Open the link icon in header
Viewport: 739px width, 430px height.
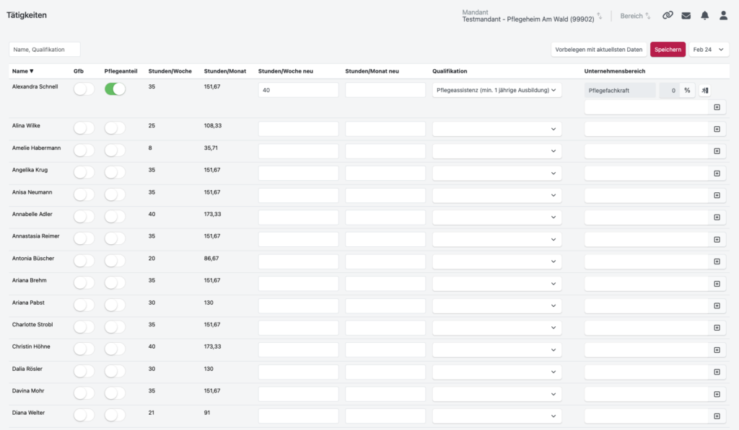point(668,16)
